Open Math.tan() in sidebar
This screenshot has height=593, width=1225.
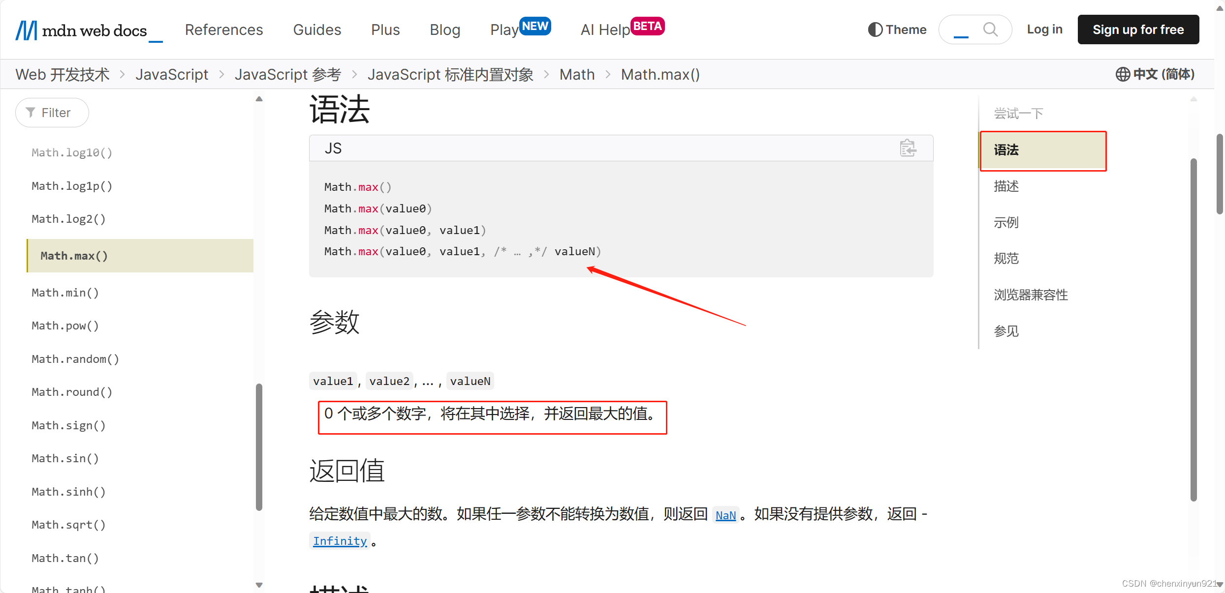click(x=65, y=558)
